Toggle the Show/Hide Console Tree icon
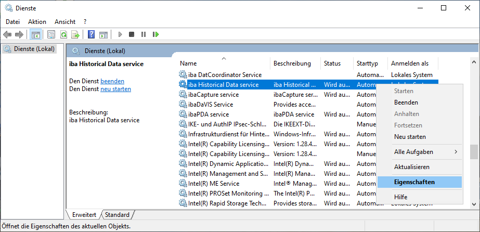Viewport: 480px width, 232px height. pyautogui.click(x=36, y=34)
